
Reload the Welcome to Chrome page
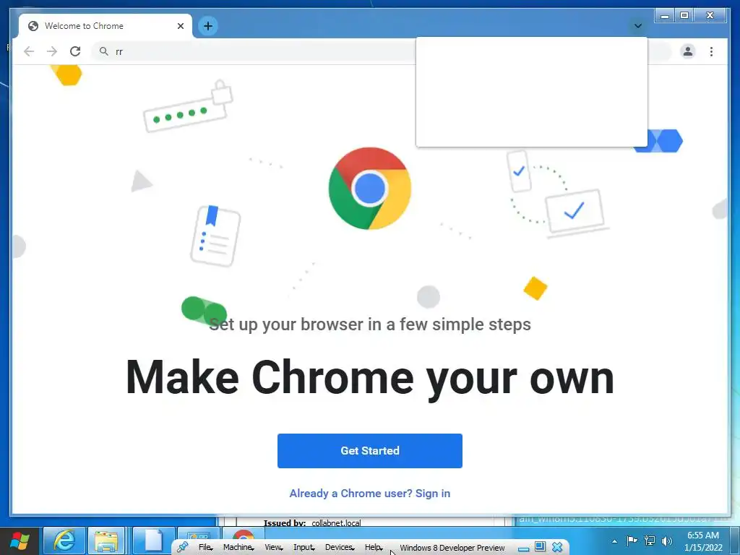75,51
